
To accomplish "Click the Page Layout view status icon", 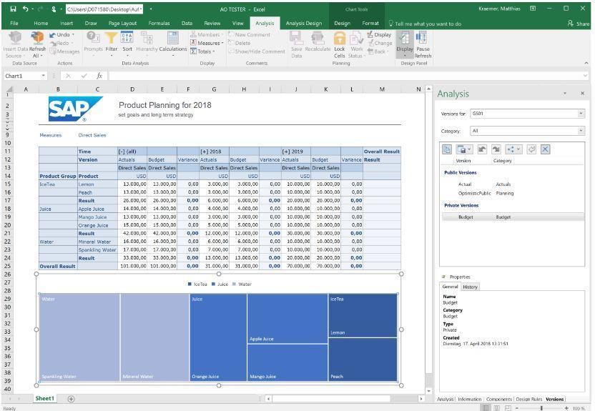I will [496, 408].
